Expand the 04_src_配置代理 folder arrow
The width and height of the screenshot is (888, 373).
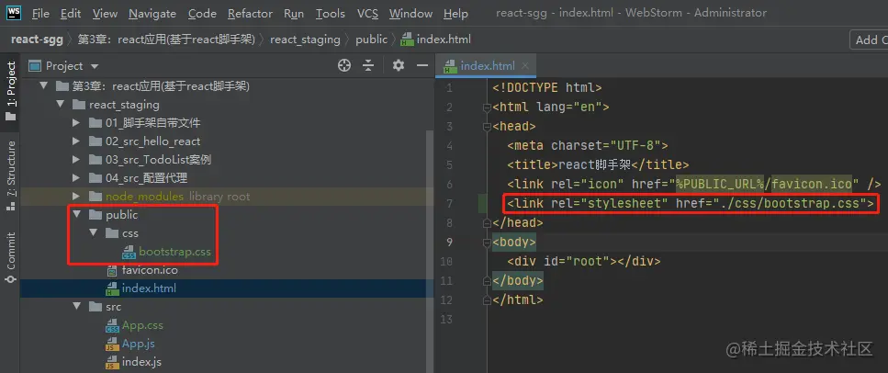pos(76,178)
